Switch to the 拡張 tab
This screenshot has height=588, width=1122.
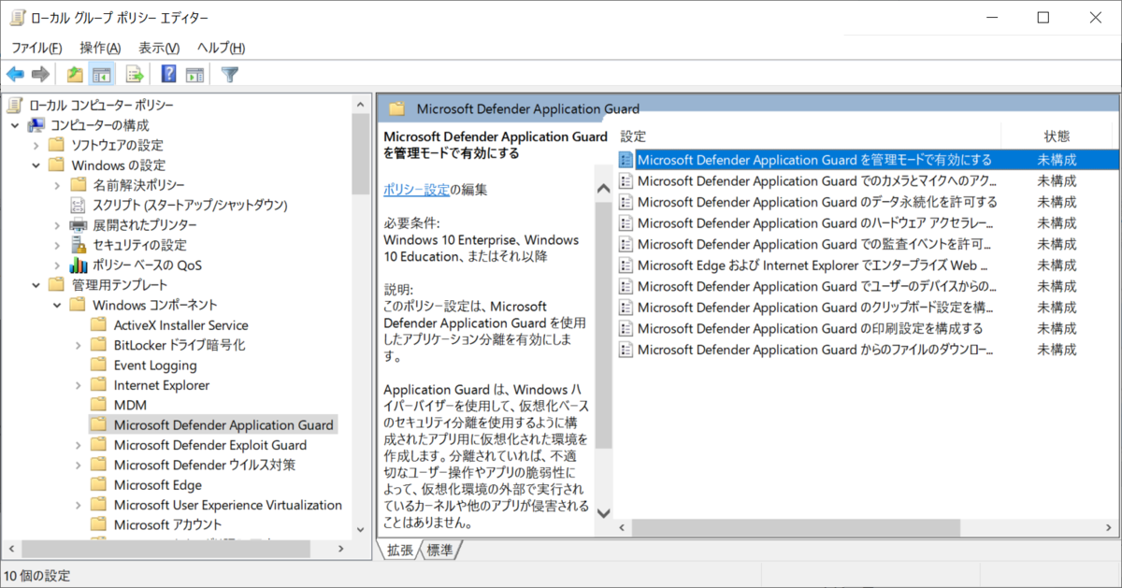click(399, 551)
